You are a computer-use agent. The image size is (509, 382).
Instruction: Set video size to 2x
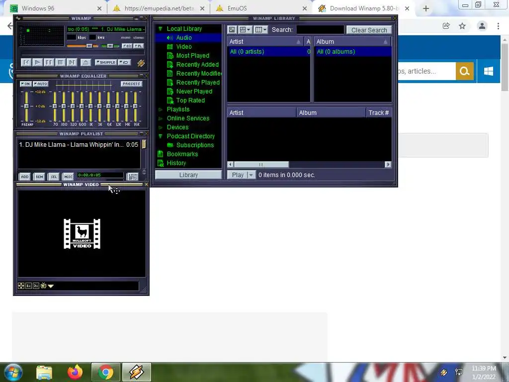click(36, 286)
